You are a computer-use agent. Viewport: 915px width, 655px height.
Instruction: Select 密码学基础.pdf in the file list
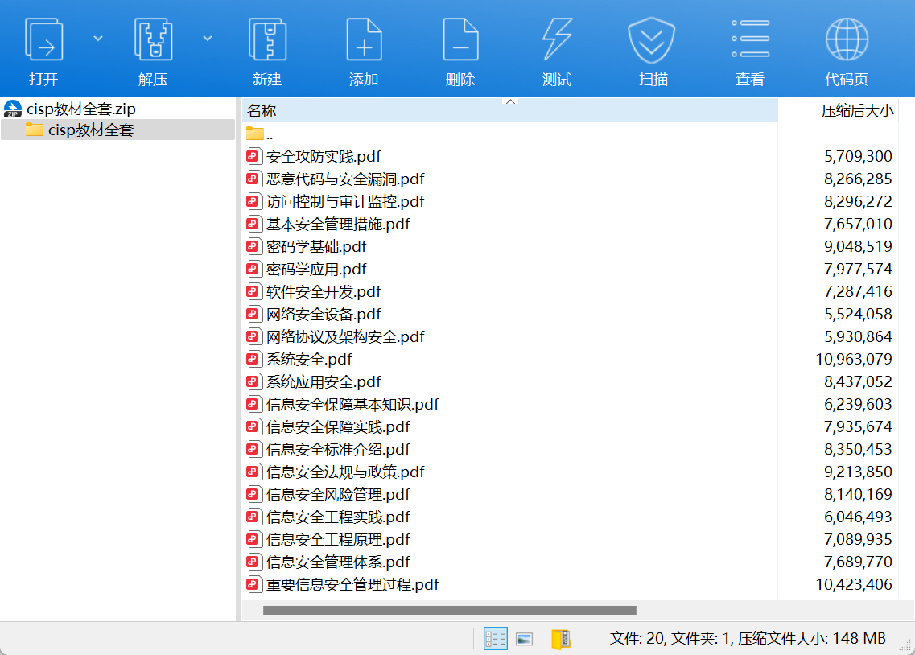coord(315,246)
